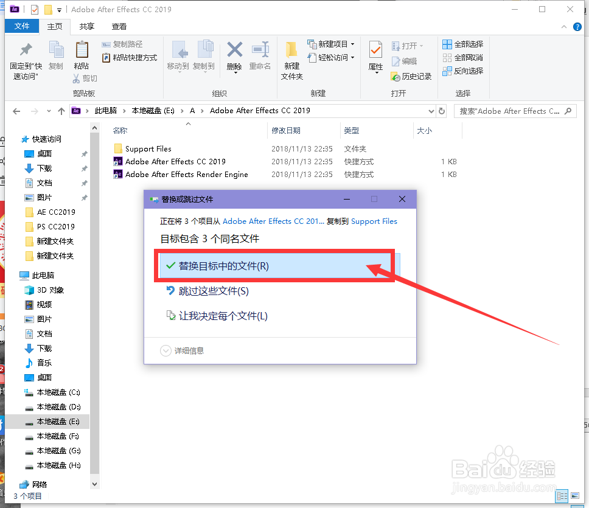Switch to the 共享 ribbon tab

point(86,26)
